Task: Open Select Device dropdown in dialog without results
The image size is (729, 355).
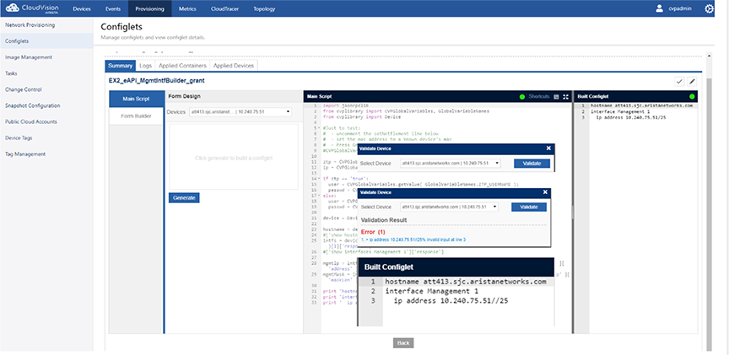Action: (x=450, y=164)
